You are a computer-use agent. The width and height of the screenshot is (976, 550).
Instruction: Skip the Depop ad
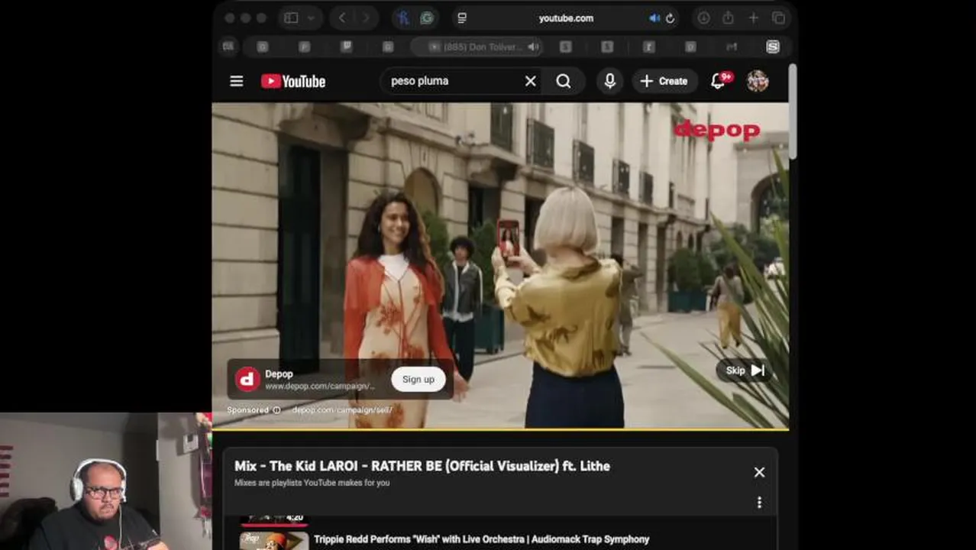(x=744, y=370)
